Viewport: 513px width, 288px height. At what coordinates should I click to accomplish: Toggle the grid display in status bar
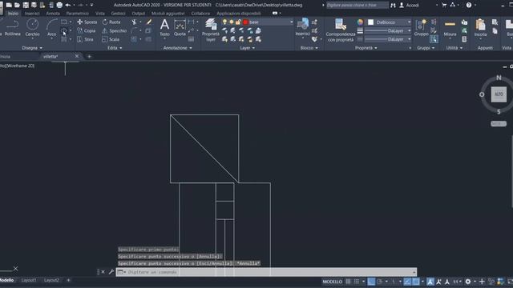pyautogui.click(x=348, y=282)
